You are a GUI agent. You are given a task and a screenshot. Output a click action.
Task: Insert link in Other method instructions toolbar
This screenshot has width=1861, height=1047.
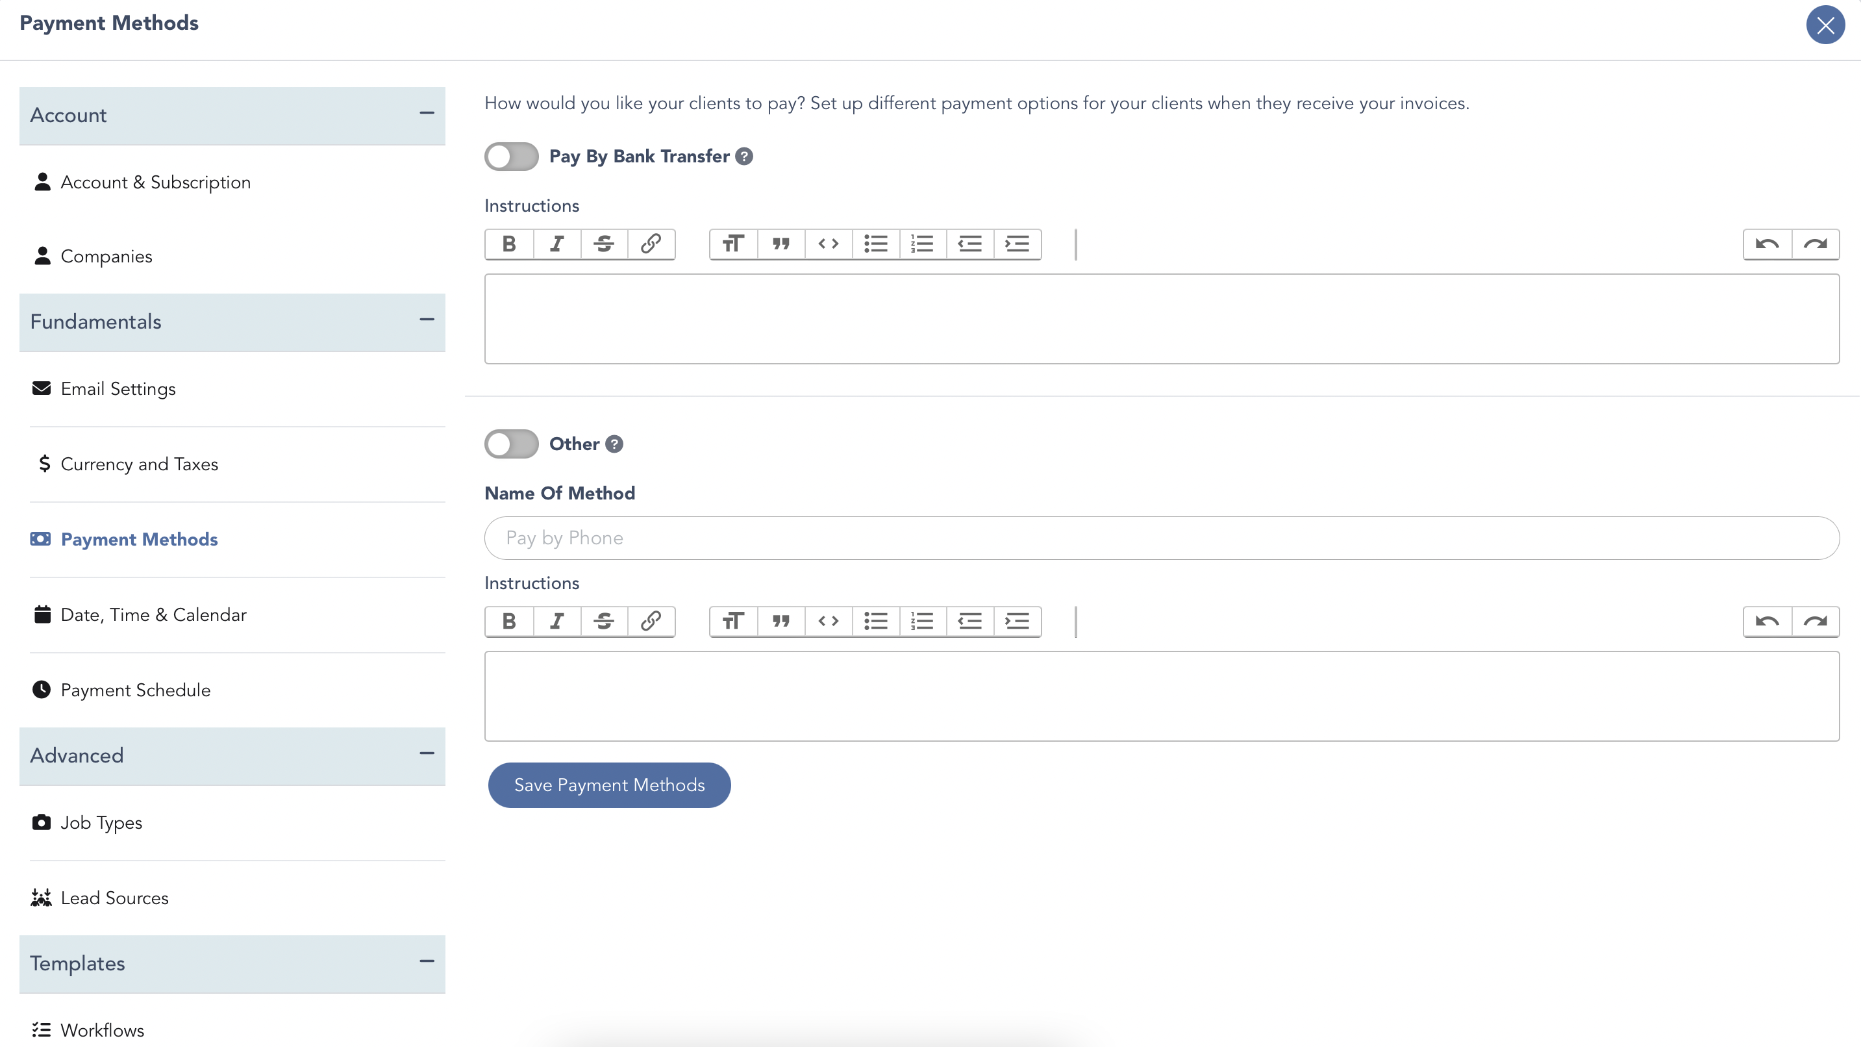coord(651,622)
